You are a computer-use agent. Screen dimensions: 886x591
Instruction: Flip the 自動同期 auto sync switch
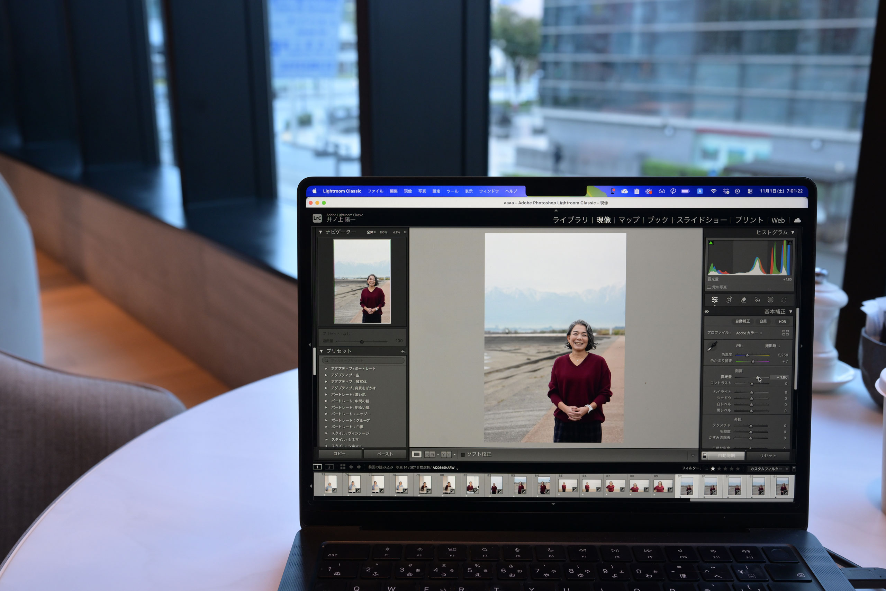coord(704,456)
